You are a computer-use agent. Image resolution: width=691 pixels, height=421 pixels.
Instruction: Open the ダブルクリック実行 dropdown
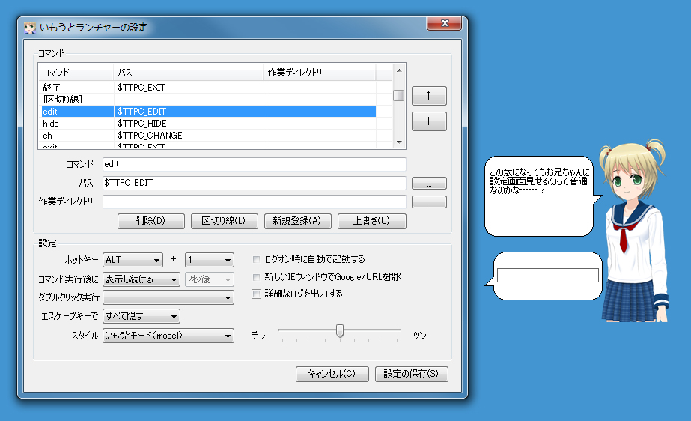click(x=168, y=297)
